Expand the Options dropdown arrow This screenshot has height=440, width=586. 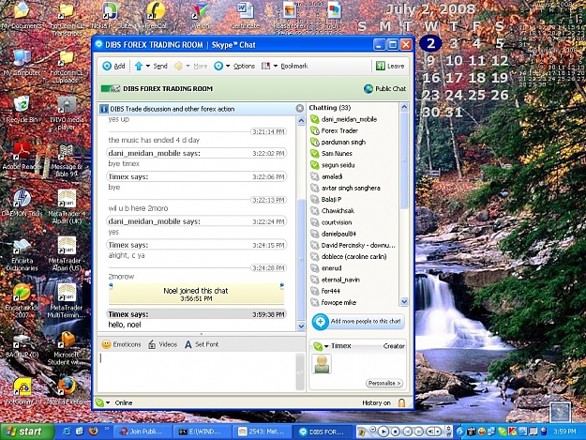(228, 67)
